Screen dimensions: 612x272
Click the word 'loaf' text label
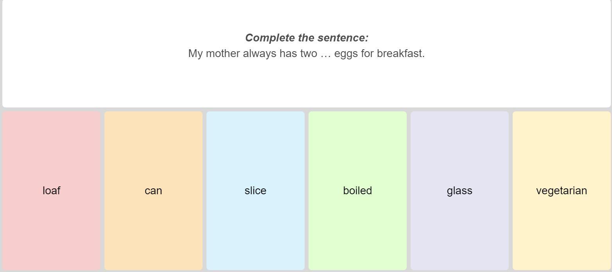(51, 191)
